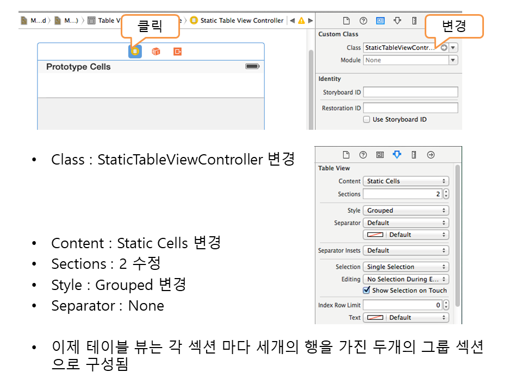Click the Sections stepper control
Screen dimensions: 522x391
[446, 194]
